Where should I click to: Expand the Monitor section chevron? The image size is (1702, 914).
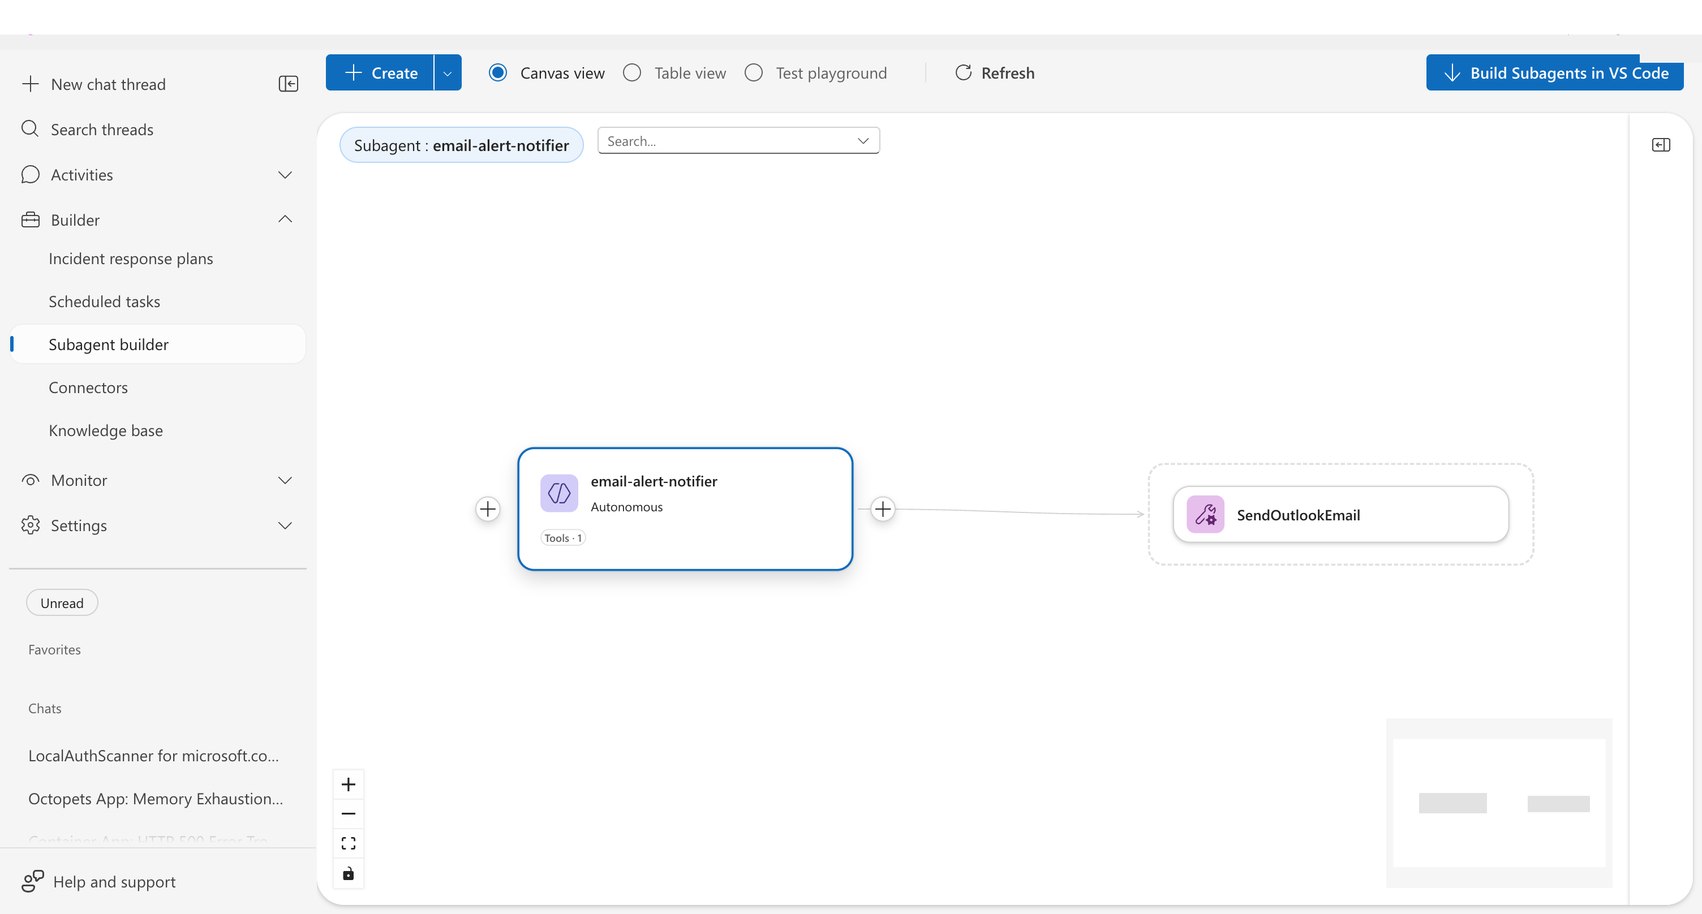[x=285, y=480]
